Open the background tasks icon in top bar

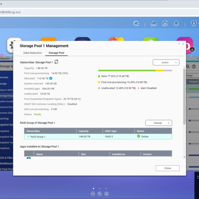(153, 23)
